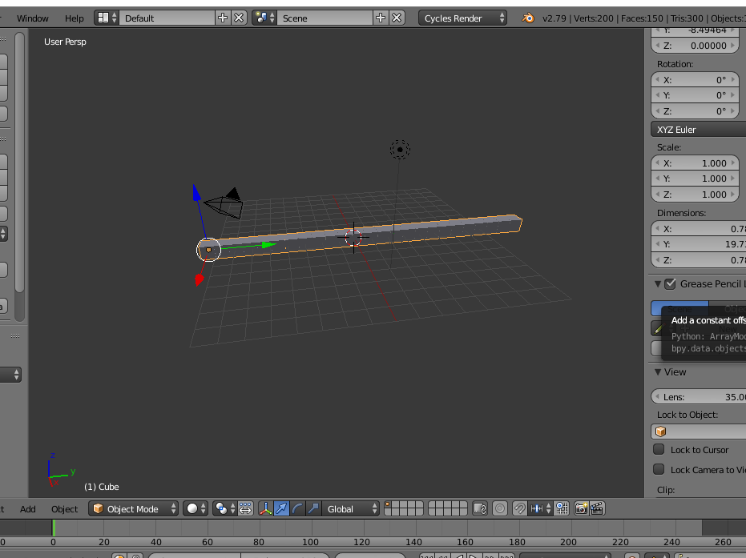Click the Blender logo icon in header
Screen dimensions: 746x558
[527, 16]
